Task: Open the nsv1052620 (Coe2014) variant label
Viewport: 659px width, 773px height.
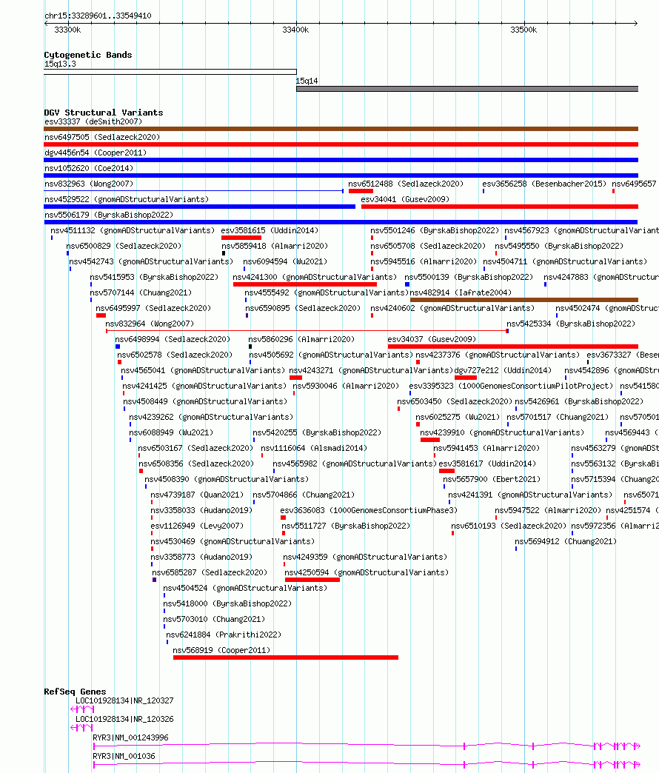Action: [x=89, y=168]
